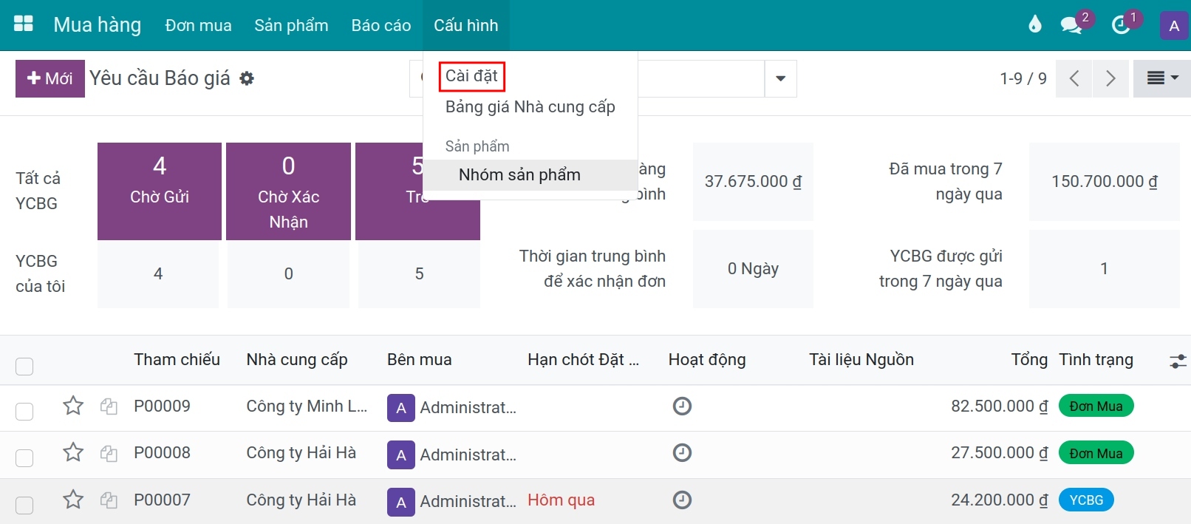Image resolution: width=1191 pixels, height=524 pixels.
Task: Select Nhóm sản phẩm menu entry
Action: pyautogui.click(x=530, y=175)
